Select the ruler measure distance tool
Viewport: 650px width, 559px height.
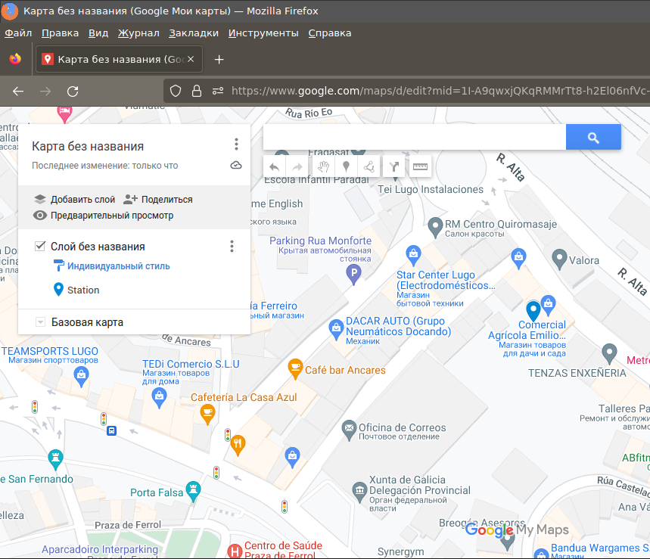pyautogui.click(x=420, y=167)
